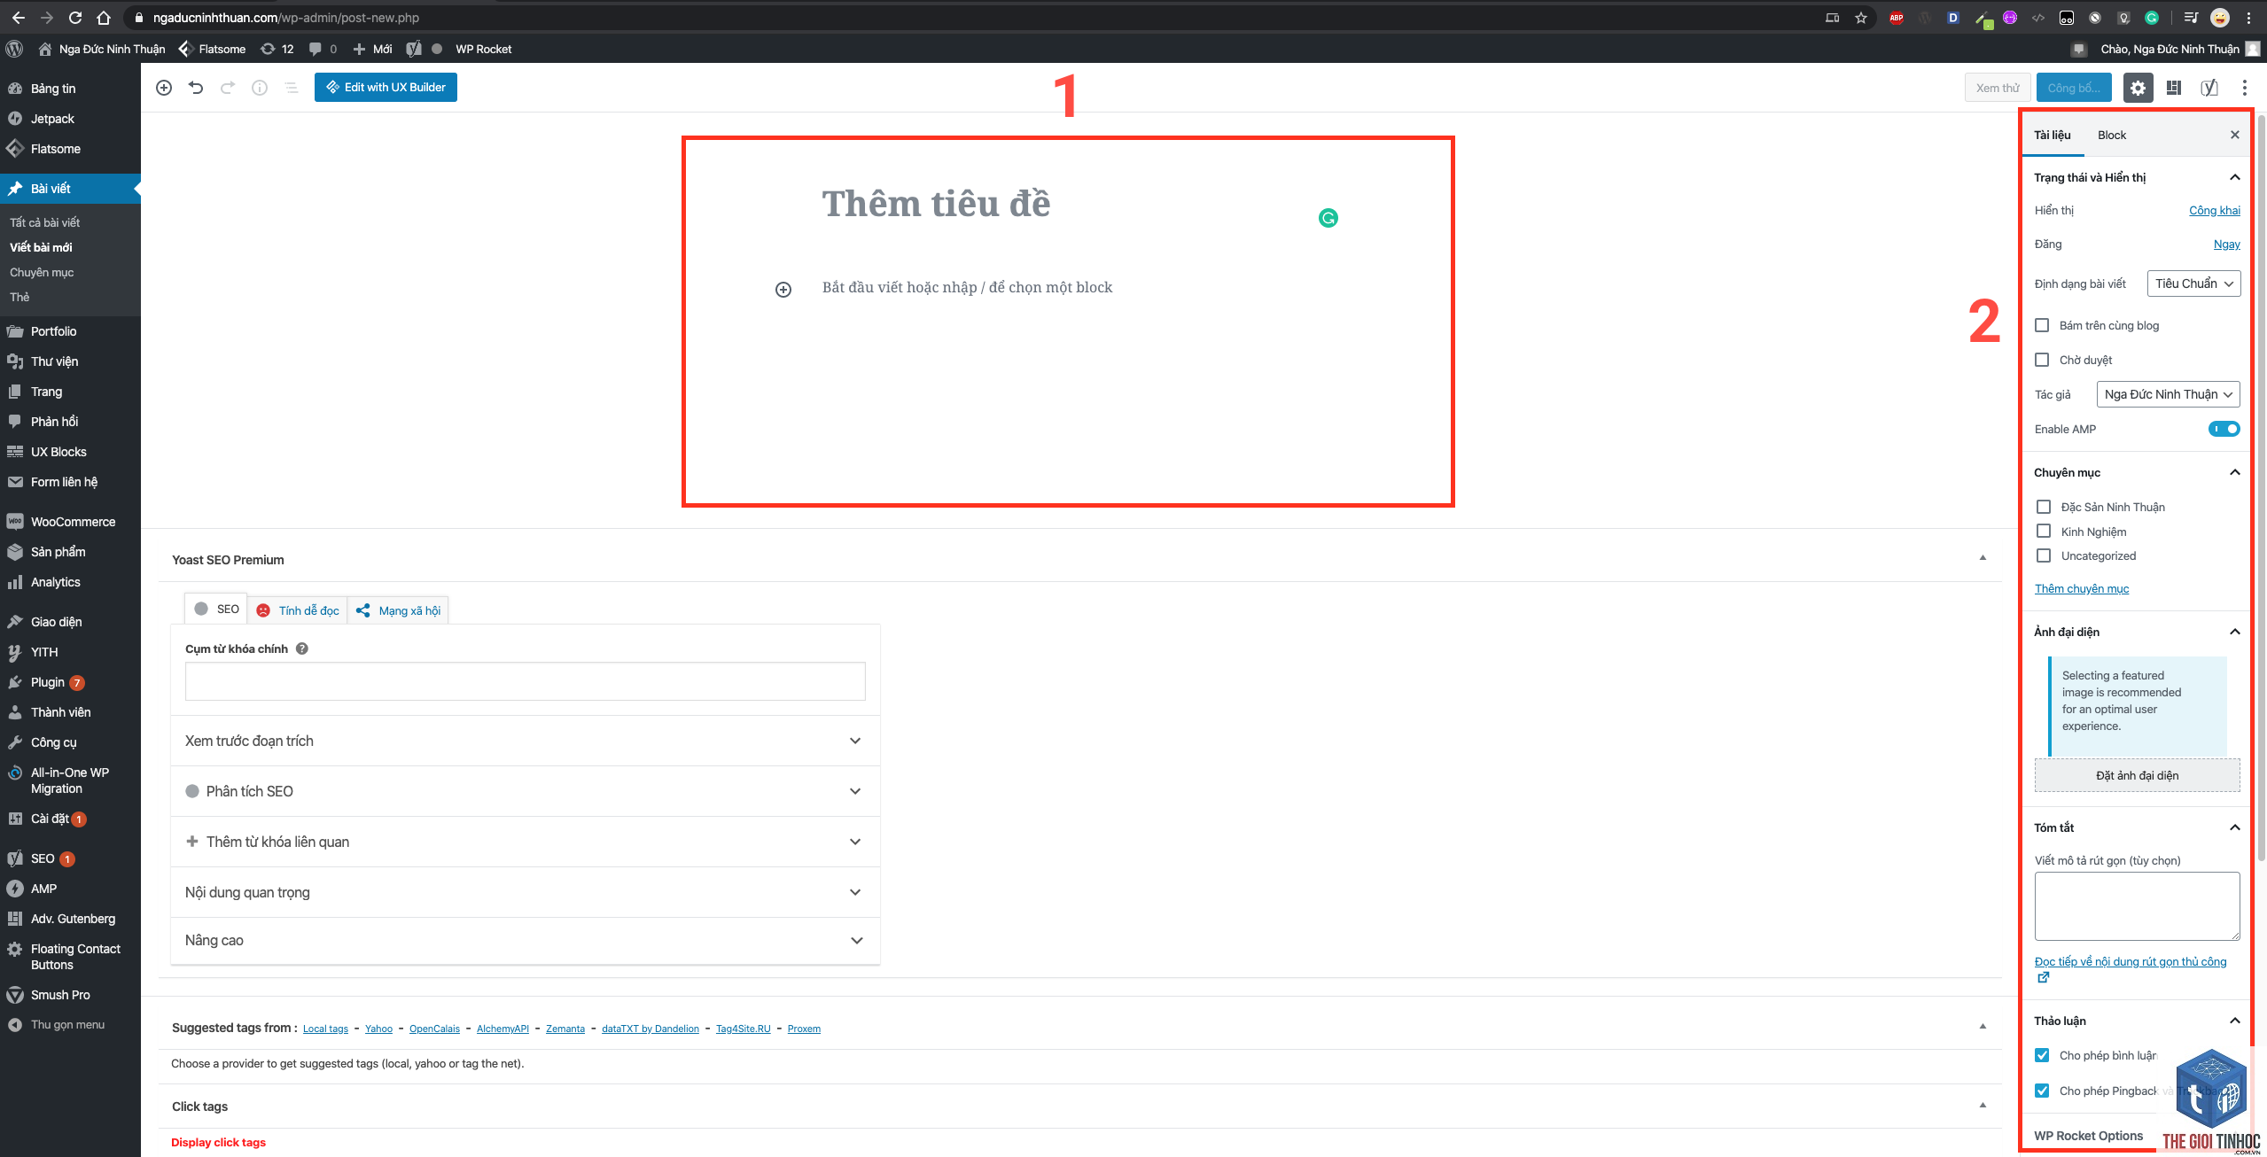Switch to the Block tab
Viewport: 2267px width, 1157px height.
[x=2112, y=135]
